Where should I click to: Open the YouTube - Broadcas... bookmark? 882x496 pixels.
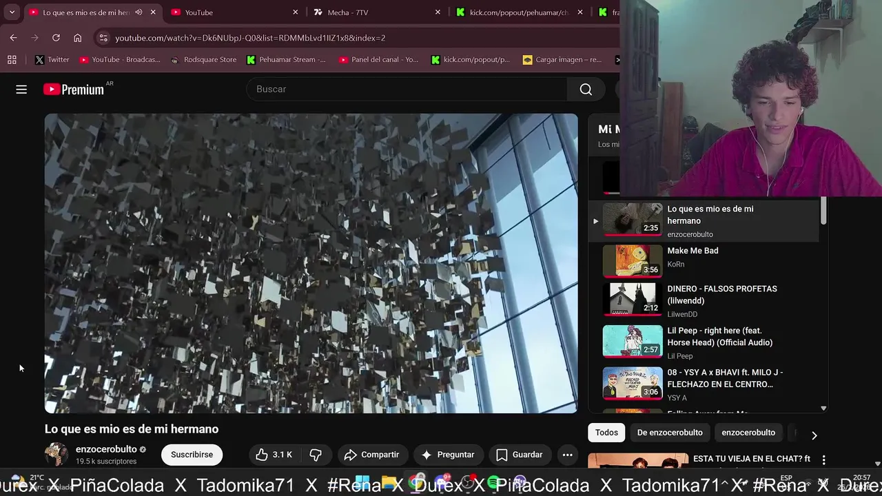click(120, 60)
